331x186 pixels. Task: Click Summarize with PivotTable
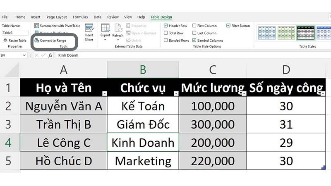[x=57, y=26]
